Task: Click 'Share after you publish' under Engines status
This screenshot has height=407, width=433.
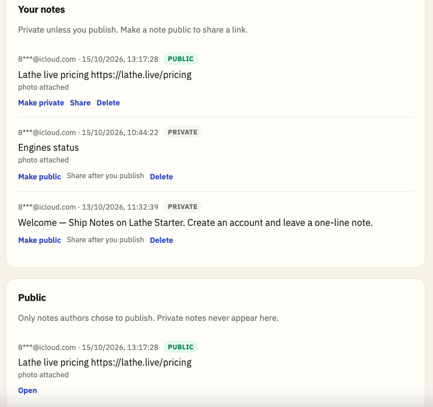Action: click(105, 176)
